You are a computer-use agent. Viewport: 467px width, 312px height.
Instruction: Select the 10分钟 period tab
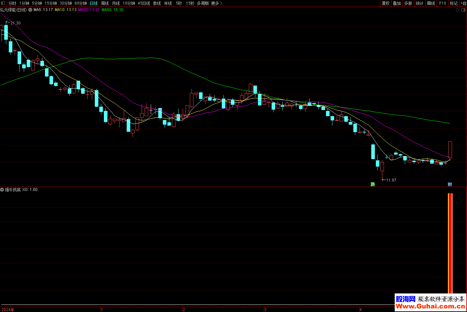[x=129, y=3]
